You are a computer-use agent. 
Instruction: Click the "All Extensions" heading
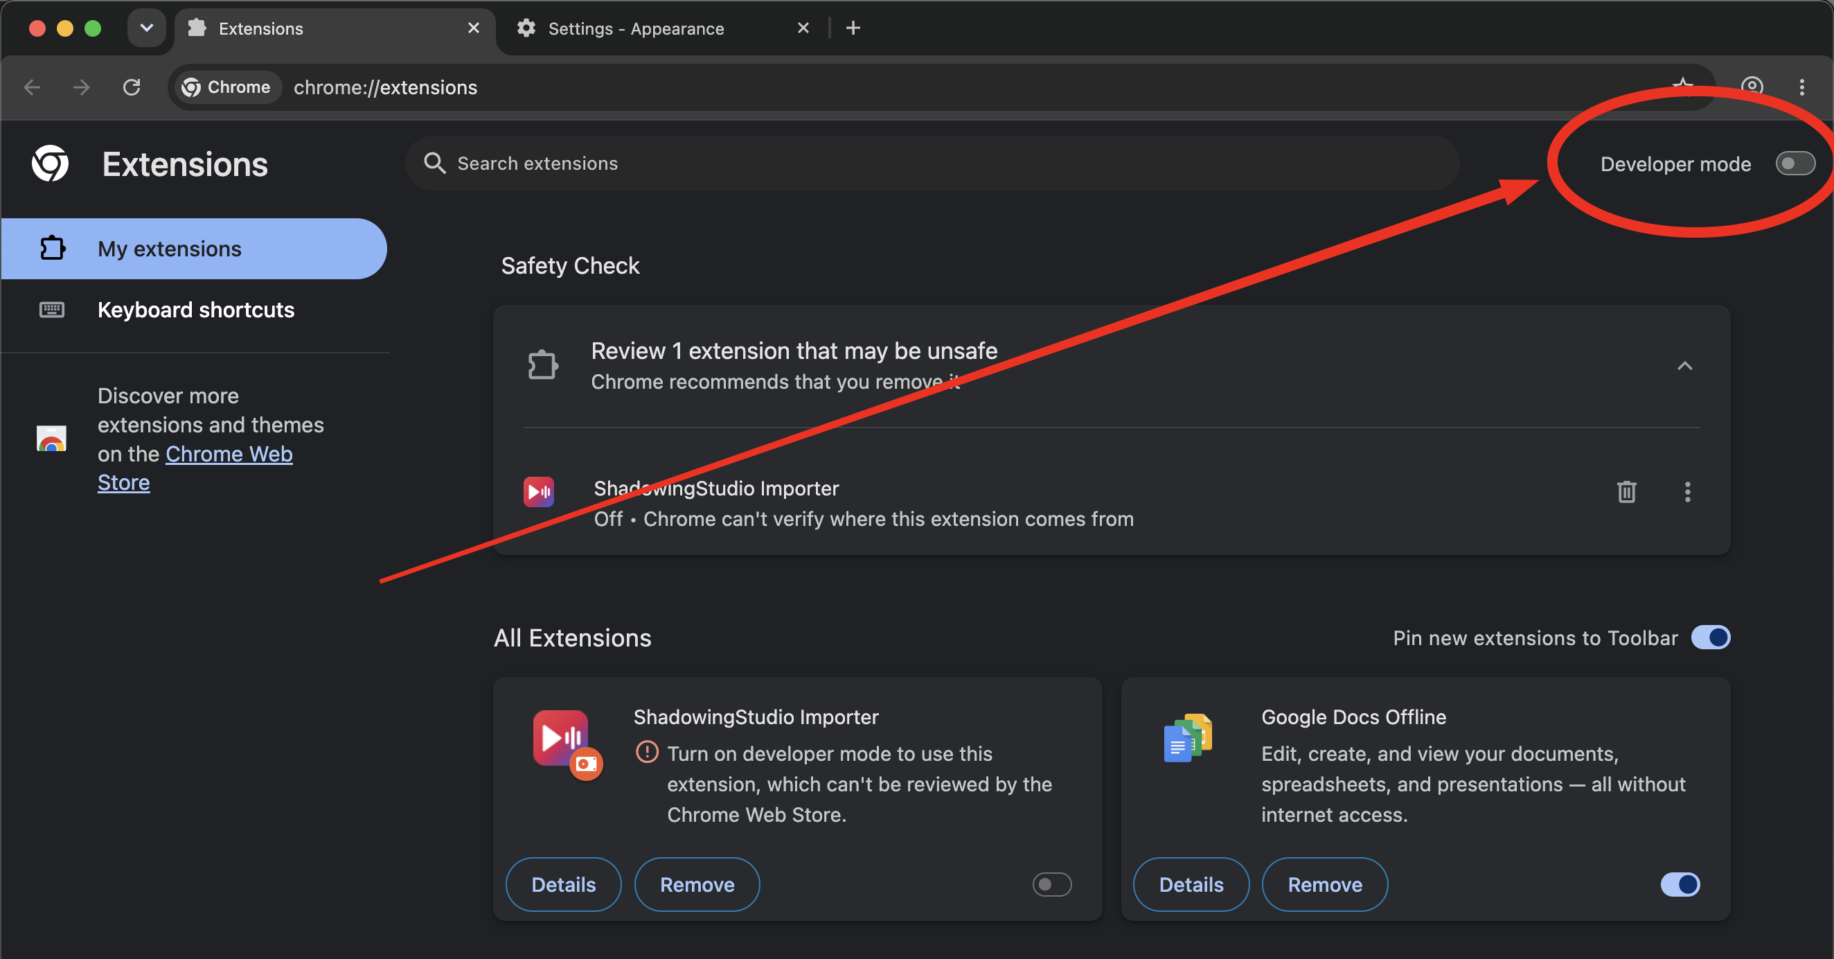click(572, 637)
